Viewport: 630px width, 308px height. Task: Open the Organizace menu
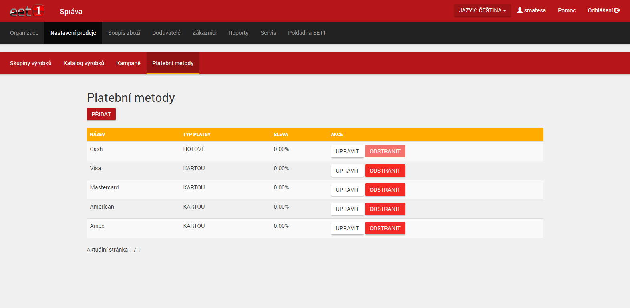[24, 33]
